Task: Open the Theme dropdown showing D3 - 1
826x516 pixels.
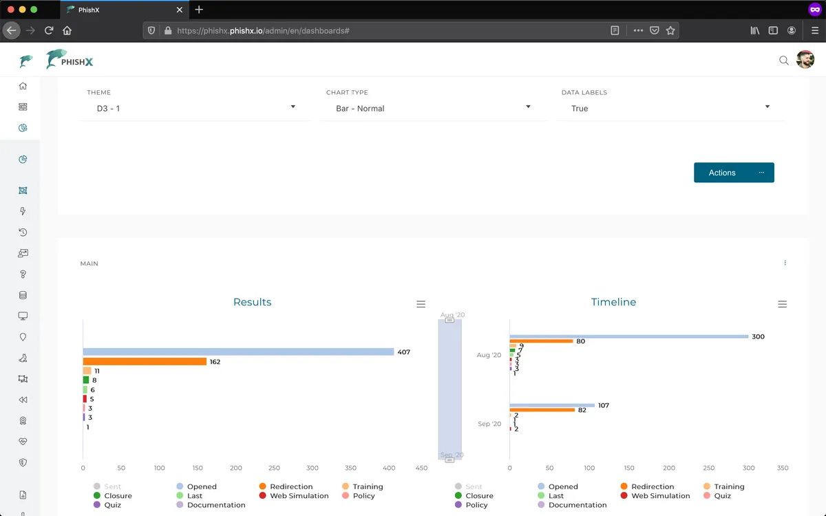Action: click(195, 108)
